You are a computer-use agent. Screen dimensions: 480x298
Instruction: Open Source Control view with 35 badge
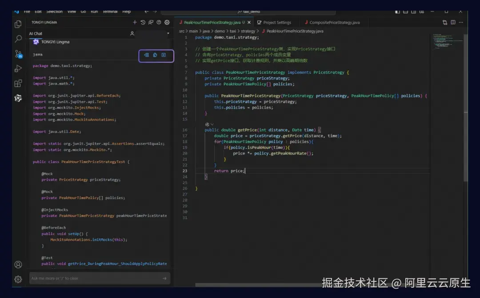[18, 54]
